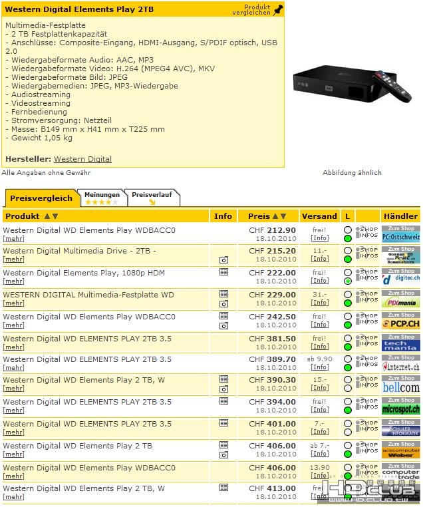Image resolution: width=423 pixels, height=507 pixels.
Task: Click Zum Shop above PCP.CH logo
Action: pyautogui.click(x=401, y=315)
